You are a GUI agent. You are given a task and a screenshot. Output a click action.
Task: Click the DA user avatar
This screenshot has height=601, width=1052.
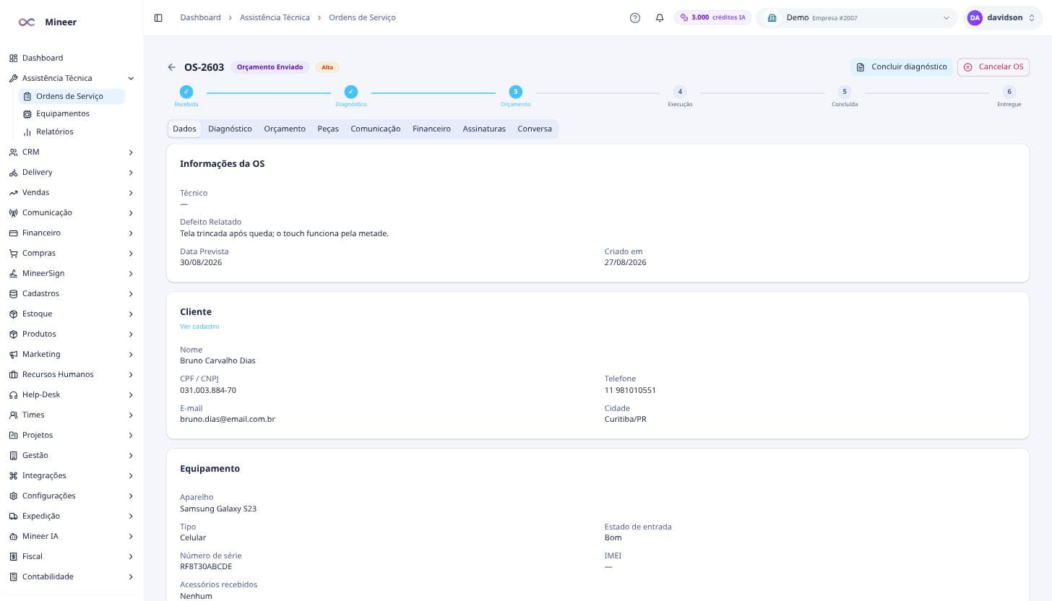pos(975,18)
